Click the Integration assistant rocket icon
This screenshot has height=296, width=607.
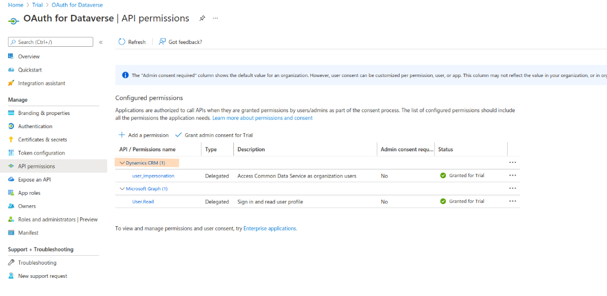(11, 83)
